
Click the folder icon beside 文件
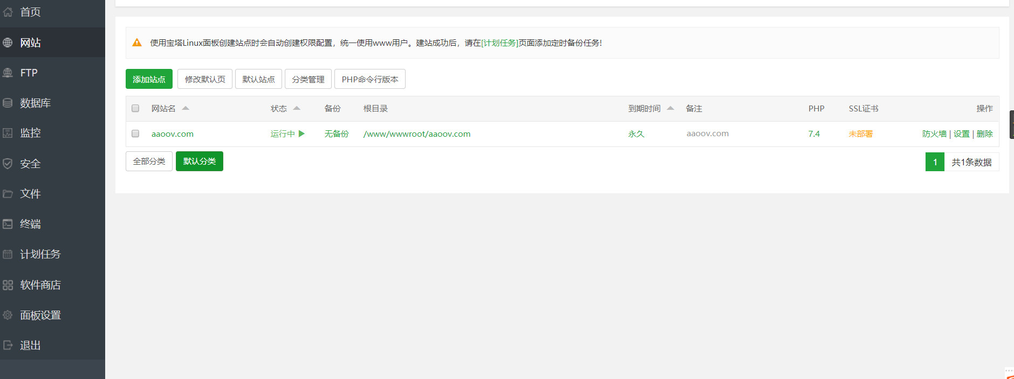(x=8, y=194)
